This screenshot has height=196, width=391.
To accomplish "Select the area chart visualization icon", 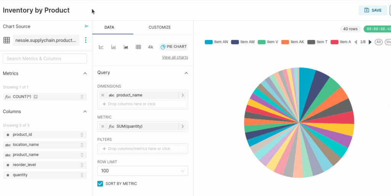I will [126, 47].
